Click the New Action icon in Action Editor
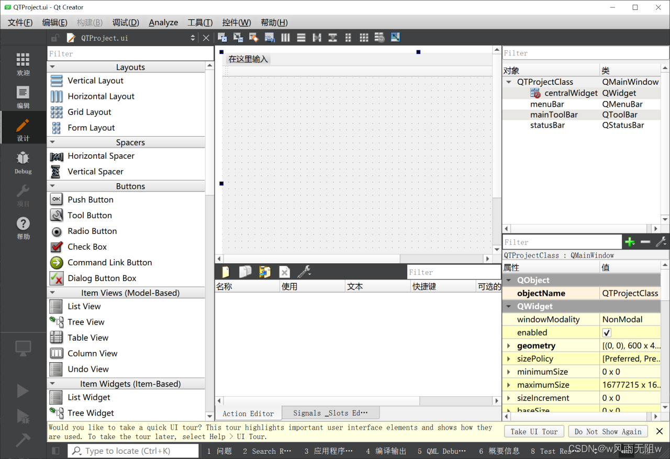Viewport: 670px width, 459px height. (226, 272)
